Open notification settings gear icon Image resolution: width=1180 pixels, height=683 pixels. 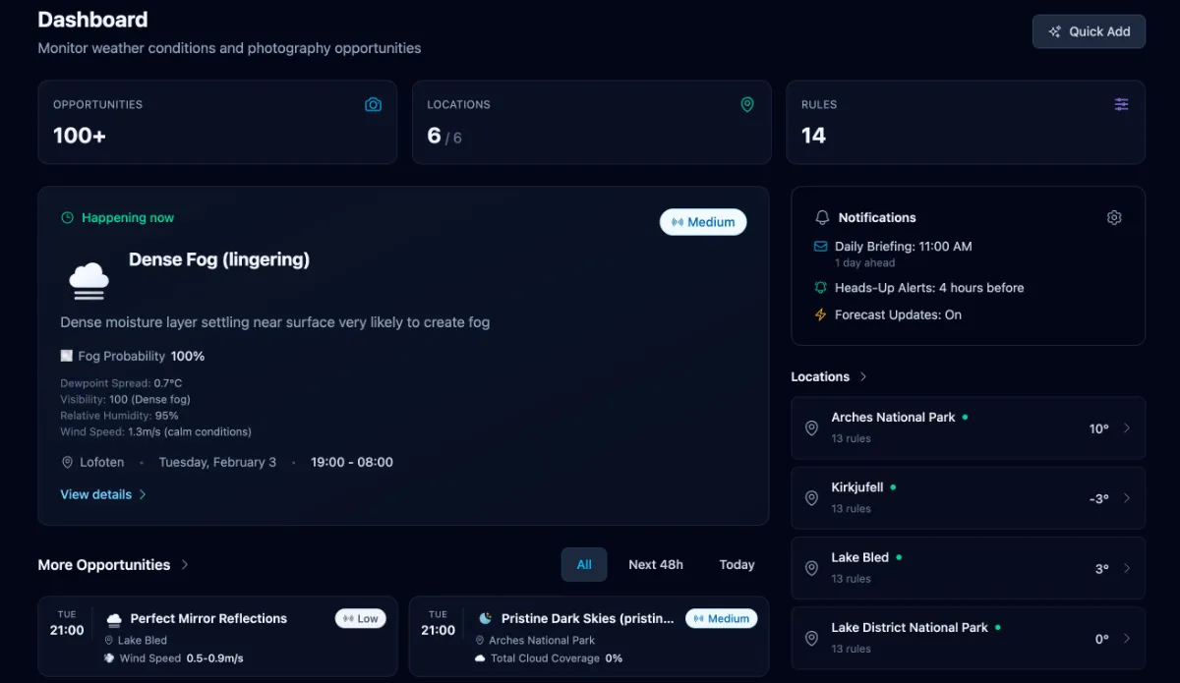(1114, 217)
